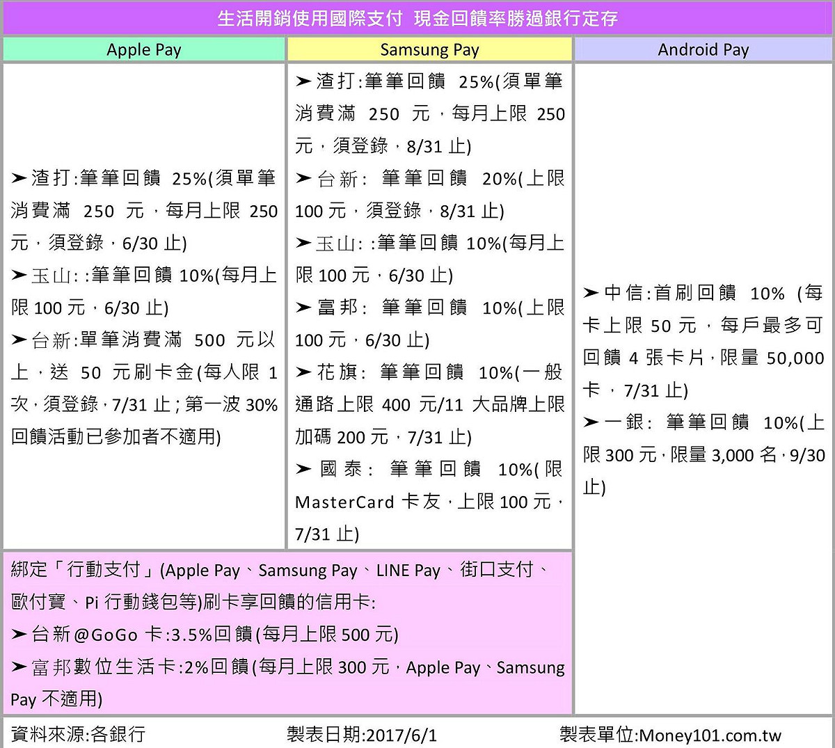
Task: Click the 台新 筆筆回饋 20% entry
Action: coord(430,195)
